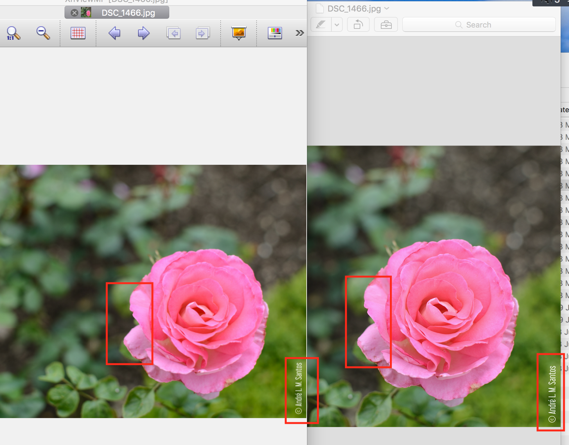Click the zoom out magnifier icon
569x445 pixels.
click(x=43, y=33)
